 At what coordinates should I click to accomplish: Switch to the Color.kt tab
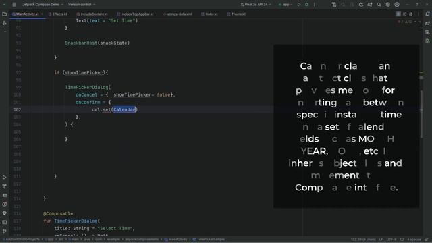coord(209,14)
